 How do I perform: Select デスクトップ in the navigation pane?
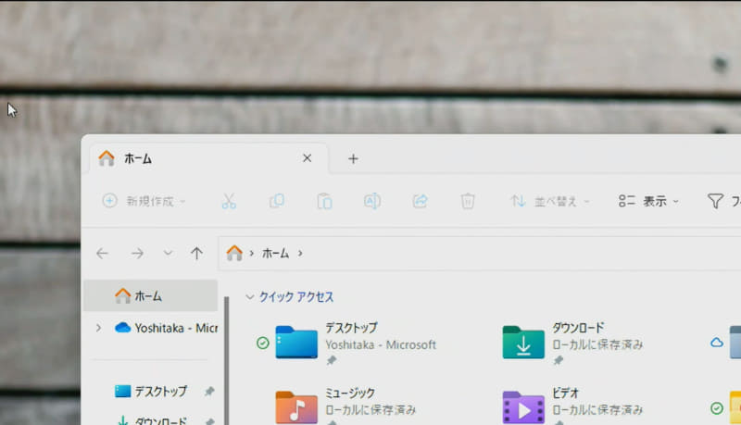click(151, 391)
